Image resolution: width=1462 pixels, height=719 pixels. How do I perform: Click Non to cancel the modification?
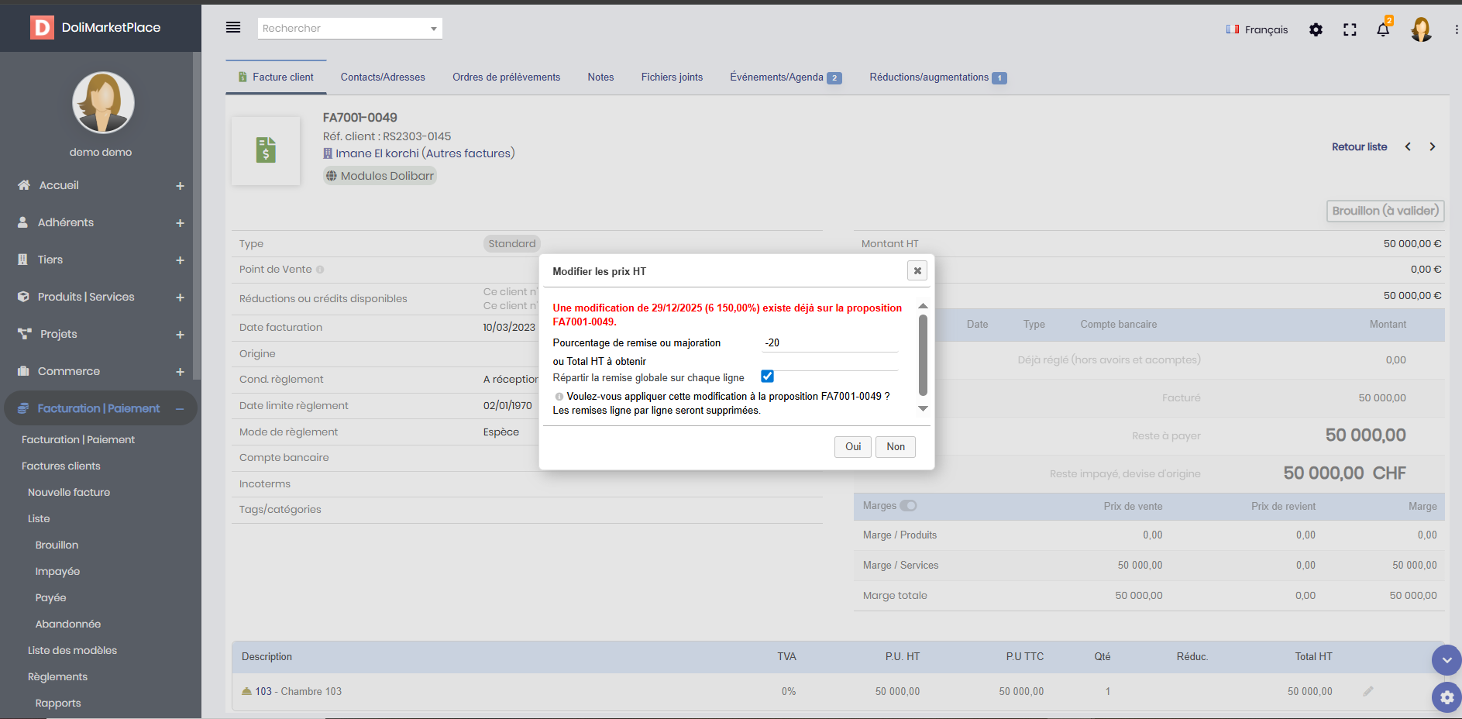pyautogui.click(x=895, y=447)
